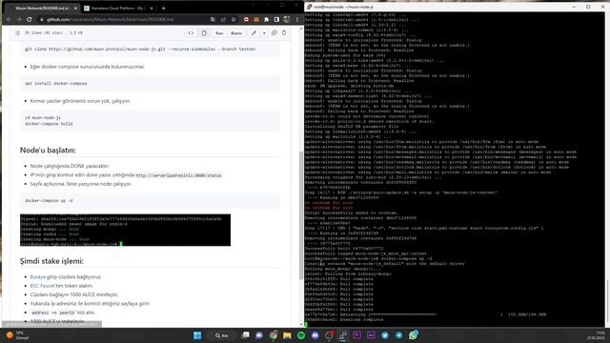Open Premiere Pro from the taskbar
The image size is (610, 343).
[356, 335]
